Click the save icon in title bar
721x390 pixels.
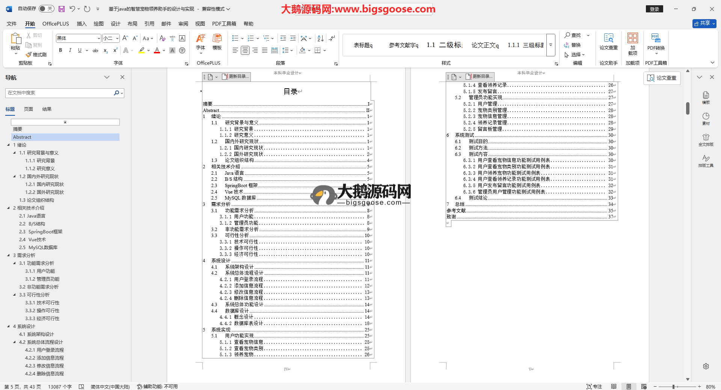62,9
